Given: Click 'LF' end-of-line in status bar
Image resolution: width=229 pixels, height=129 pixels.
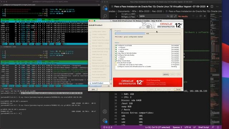Looking at the screenshot, I should 194,128.
